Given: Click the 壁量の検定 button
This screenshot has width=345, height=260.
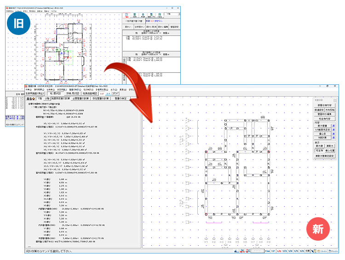Looking at the screenshot, I should [x=122, y=98].
